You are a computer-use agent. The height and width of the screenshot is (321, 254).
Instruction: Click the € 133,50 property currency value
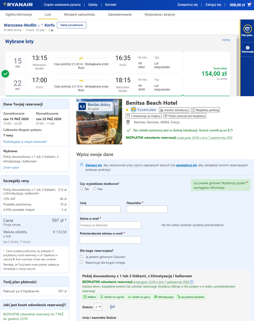click(60, 232)
